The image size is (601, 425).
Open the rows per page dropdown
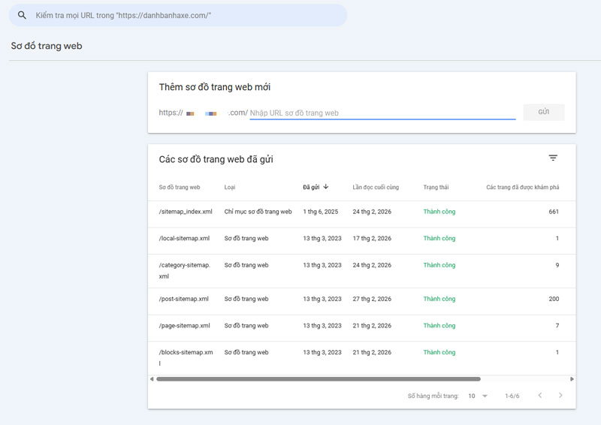(x=478, y=396)
